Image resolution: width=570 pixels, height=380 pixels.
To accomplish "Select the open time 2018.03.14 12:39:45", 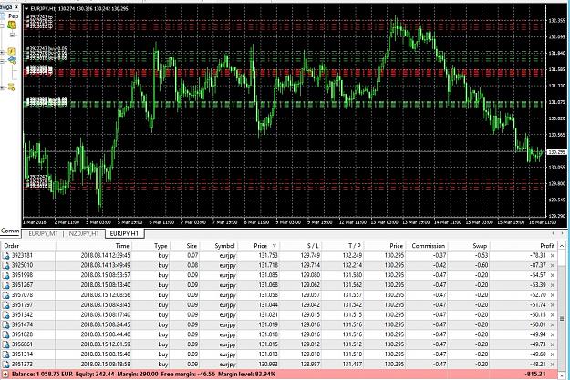I will [x=106, y=256].
